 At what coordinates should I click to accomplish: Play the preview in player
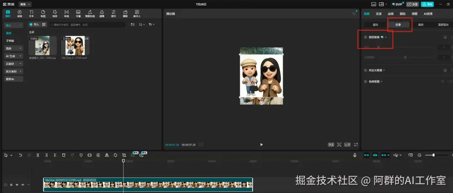pyautogui.click(x=261, y=144)
